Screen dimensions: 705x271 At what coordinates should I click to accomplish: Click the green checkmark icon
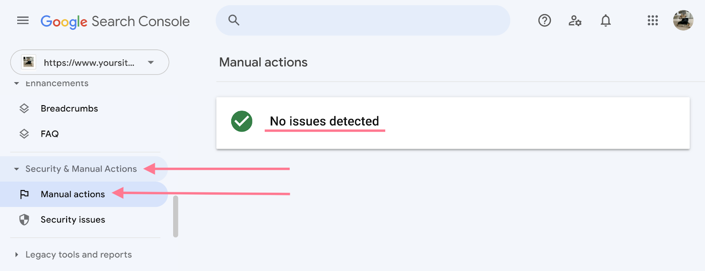(241, 121)
